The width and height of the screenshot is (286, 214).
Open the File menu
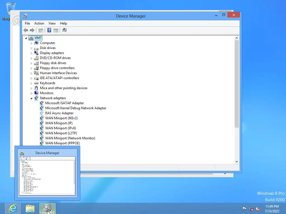(x=27, y=23)
